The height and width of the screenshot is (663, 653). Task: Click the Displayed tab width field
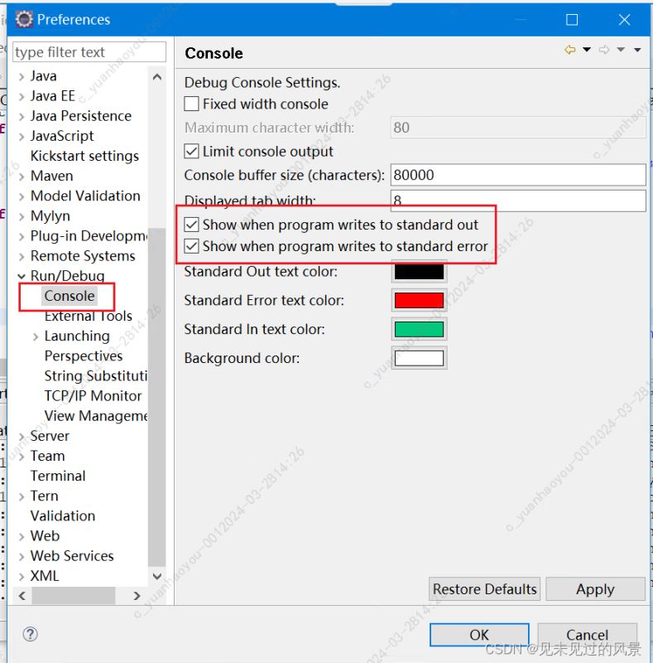click(518, 201)
